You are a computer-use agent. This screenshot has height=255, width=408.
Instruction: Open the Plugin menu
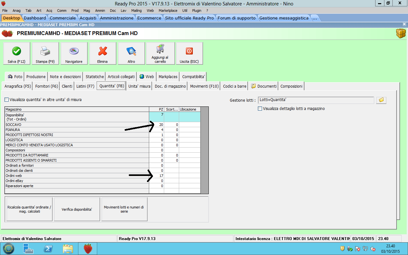[x=197, y=11]
